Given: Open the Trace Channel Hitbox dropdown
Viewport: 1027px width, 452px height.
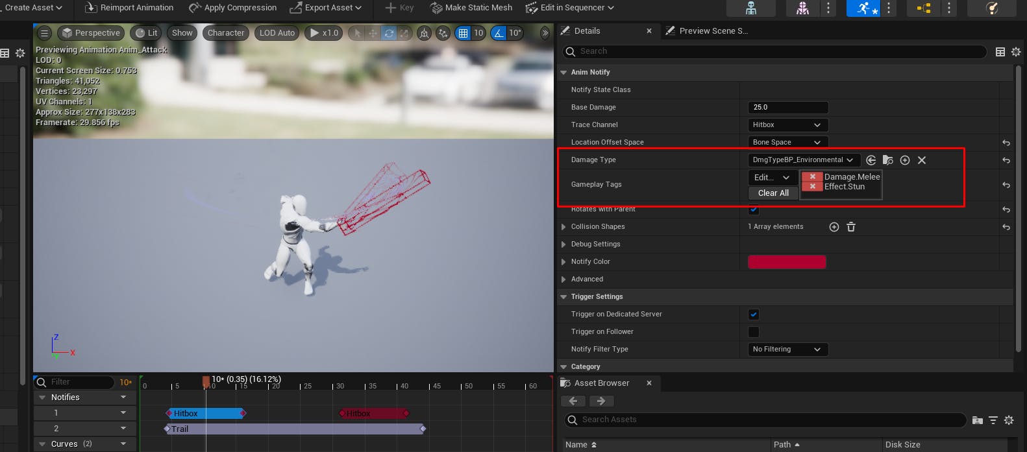Looking at the screenshot, I should pyautogui.click(x=788, y=125).
